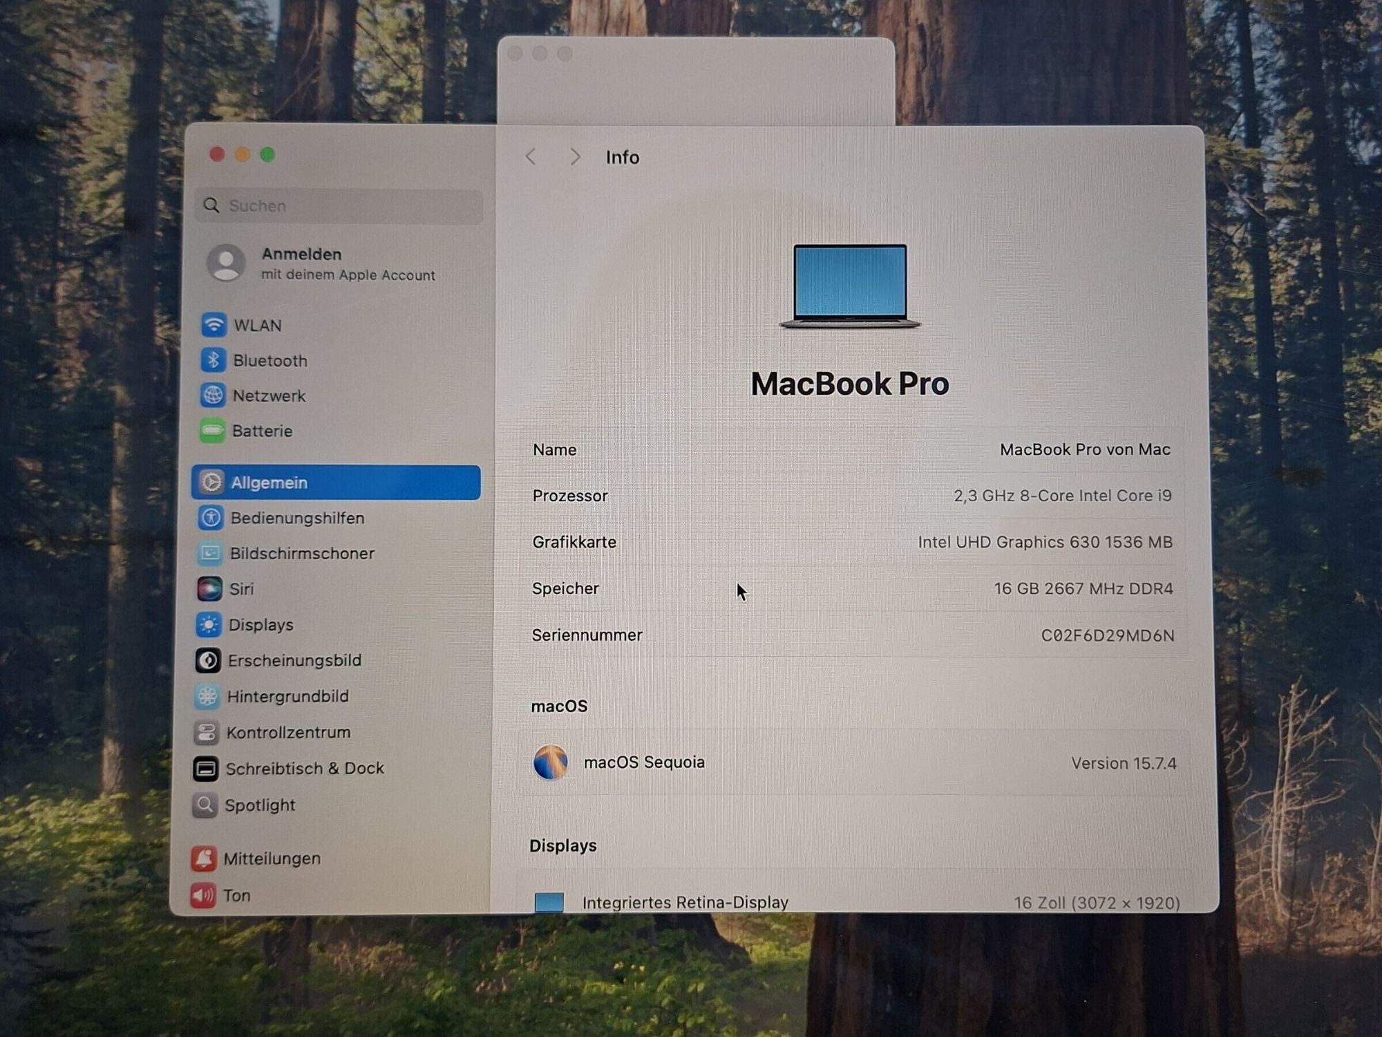Open the Siri settings icon
Screen dimensions: 1382x1037
pos(209,588)
